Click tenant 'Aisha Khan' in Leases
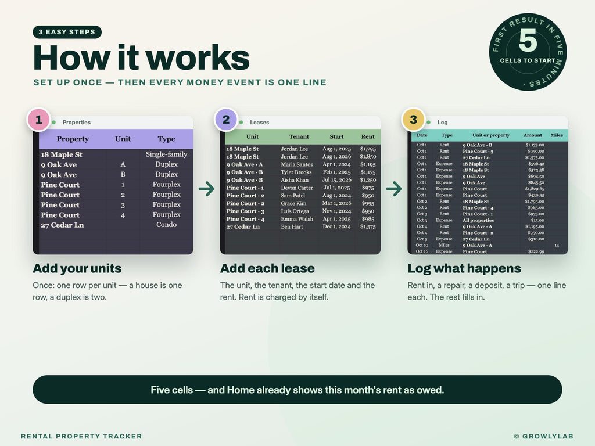The image size is (595, 446). (x=295, y=180)
